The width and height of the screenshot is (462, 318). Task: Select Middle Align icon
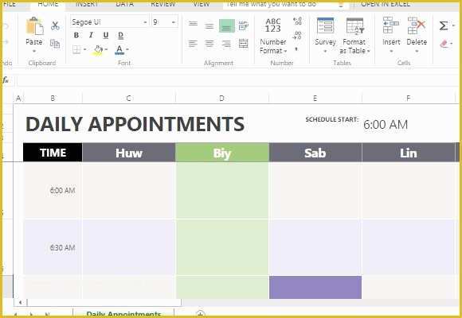[x=209, y=26]
